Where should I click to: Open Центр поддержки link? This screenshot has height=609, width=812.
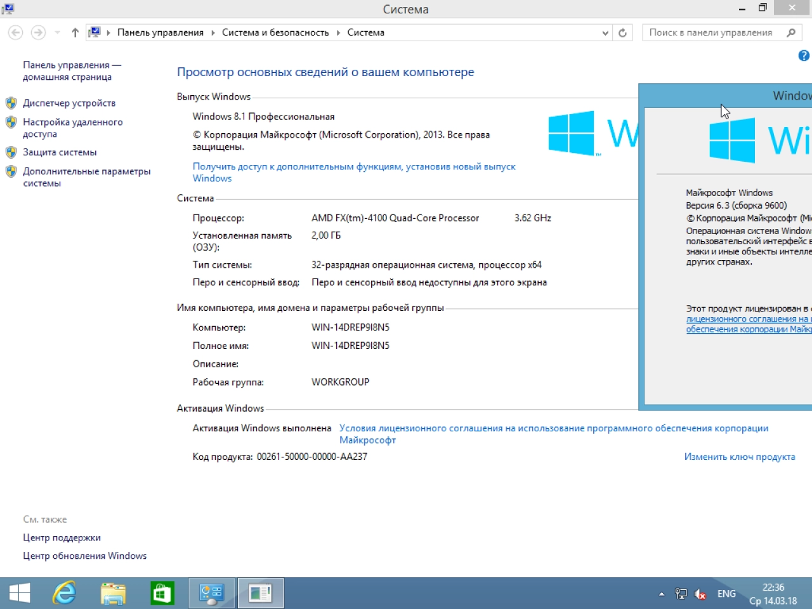pyautogui.click(x=62, y=537)
